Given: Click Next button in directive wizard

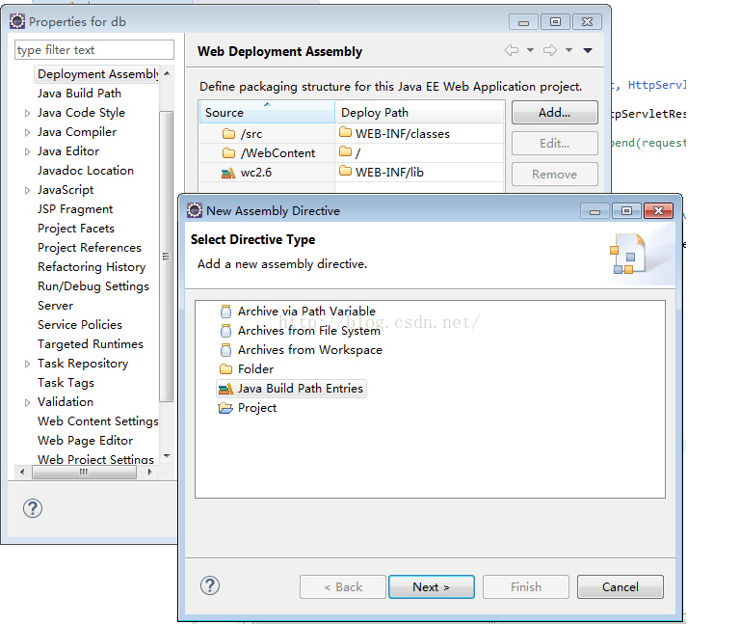Looking at the screenshot, I should point(432,587).
